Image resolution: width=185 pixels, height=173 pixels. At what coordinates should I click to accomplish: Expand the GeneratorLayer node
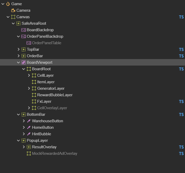point(29,88)
